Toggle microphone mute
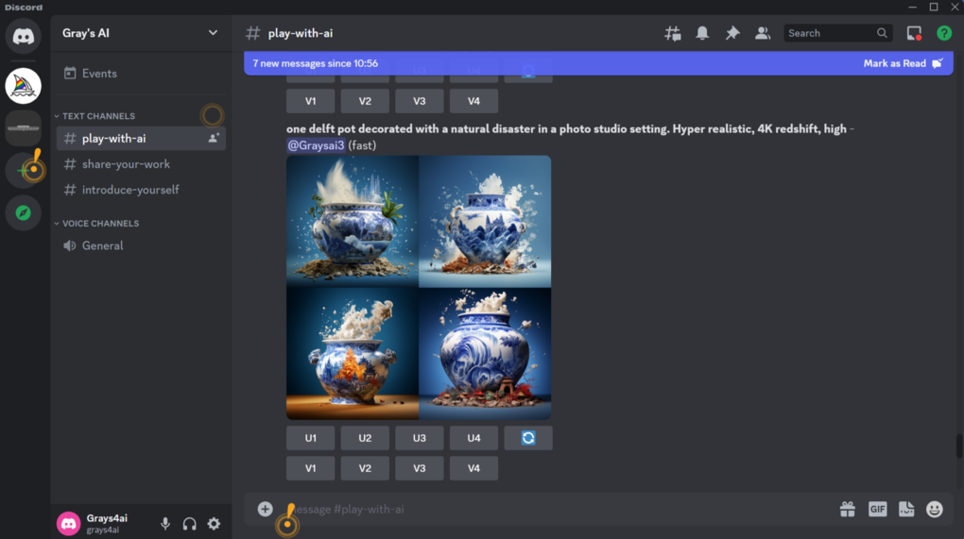Viewport: 964px width, 539px height. [165, 524]
